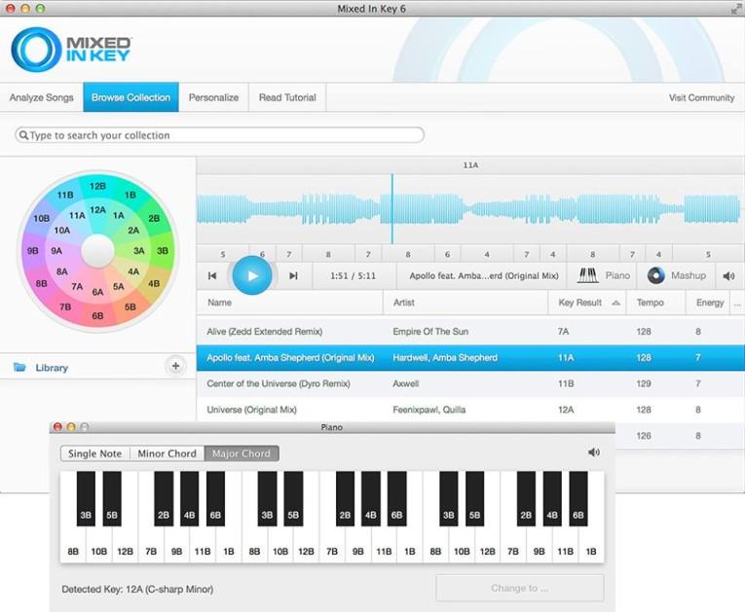745x612 pixels.
Task: Switch to the Analyze Songs tab
Action: [41, 97]
